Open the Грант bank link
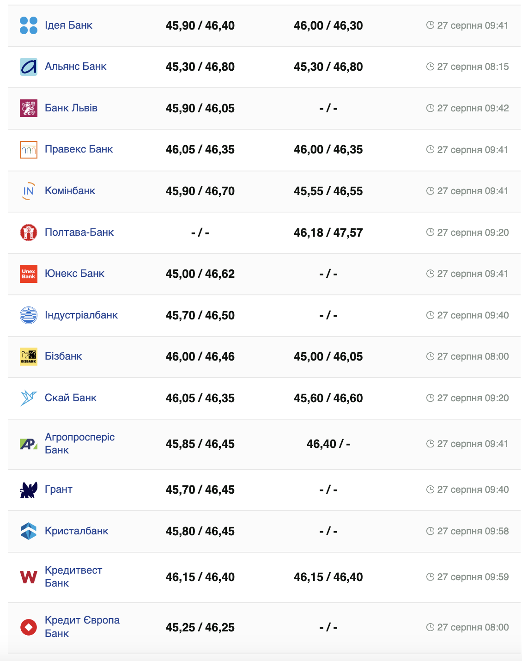Screen dimensions: 522x661 tap(59, 490)
